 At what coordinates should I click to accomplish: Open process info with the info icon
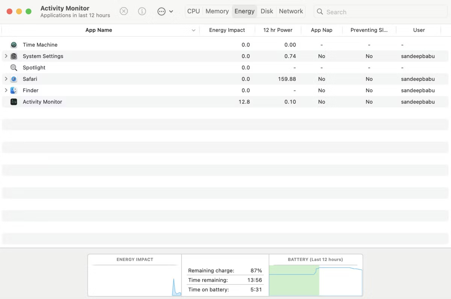point(142,11)
